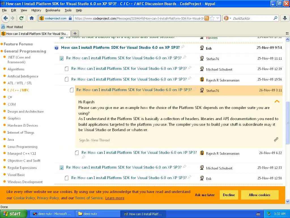This screenshot has width=290, height=218.
Task: Click the pin icon next to Erik's 9:54 post
Action: (183, 47)
